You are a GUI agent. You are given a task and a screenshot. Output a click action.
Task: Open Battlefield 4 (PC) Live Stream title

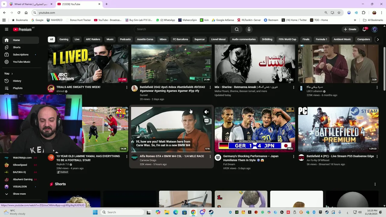(x=340, y=156)
